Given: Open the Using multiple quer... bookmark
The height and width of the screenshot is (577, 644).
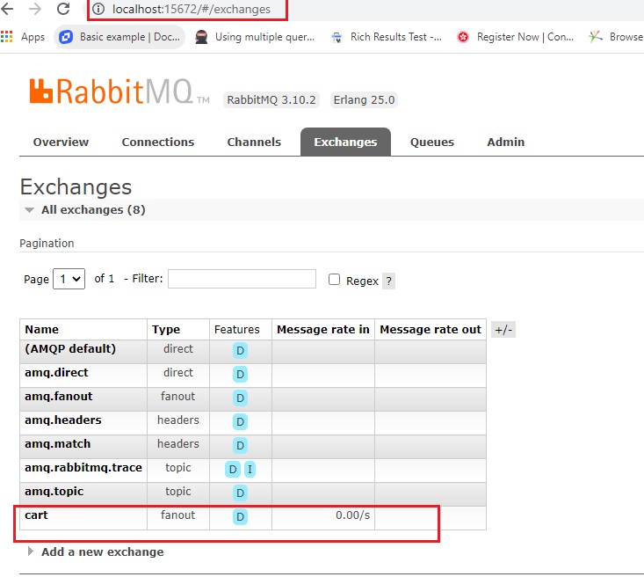Looking at the screenshot, I should (255, 37).
